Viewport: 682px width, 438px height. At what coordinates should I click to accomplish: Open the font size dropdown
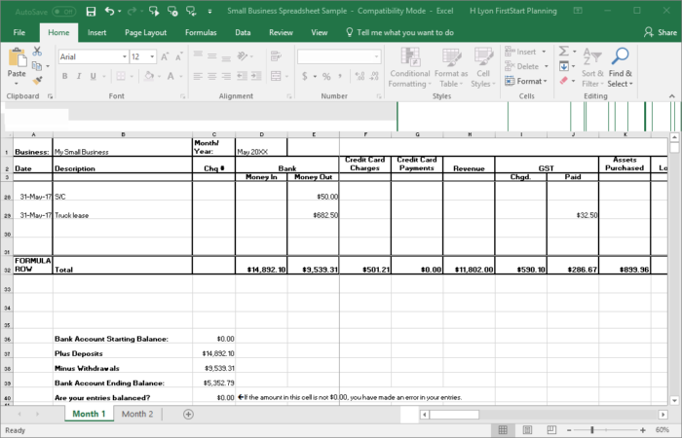151,56
